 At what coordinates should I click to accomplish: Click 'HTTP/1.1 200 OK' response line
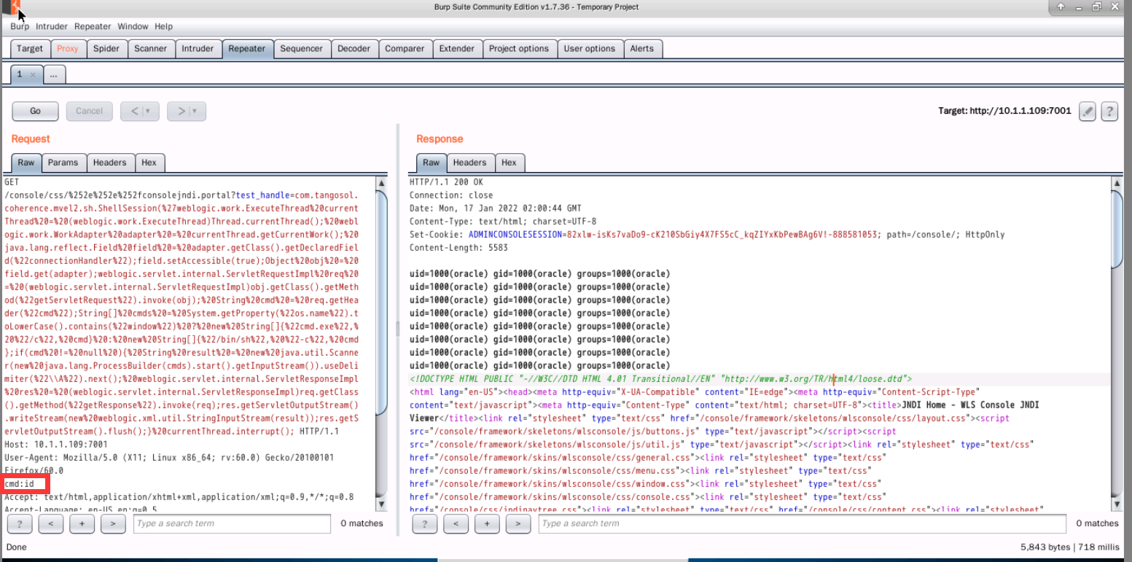click(446, 182)
